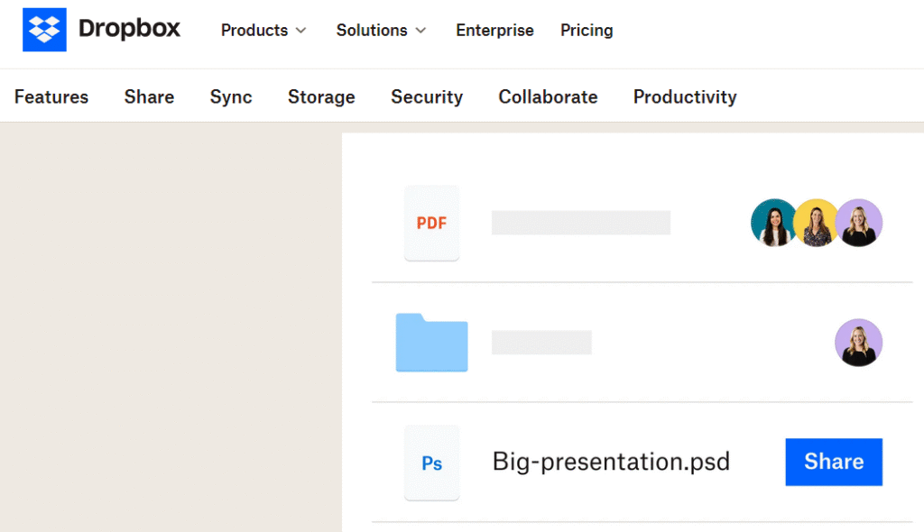View the Productivity section

point(684,96)
